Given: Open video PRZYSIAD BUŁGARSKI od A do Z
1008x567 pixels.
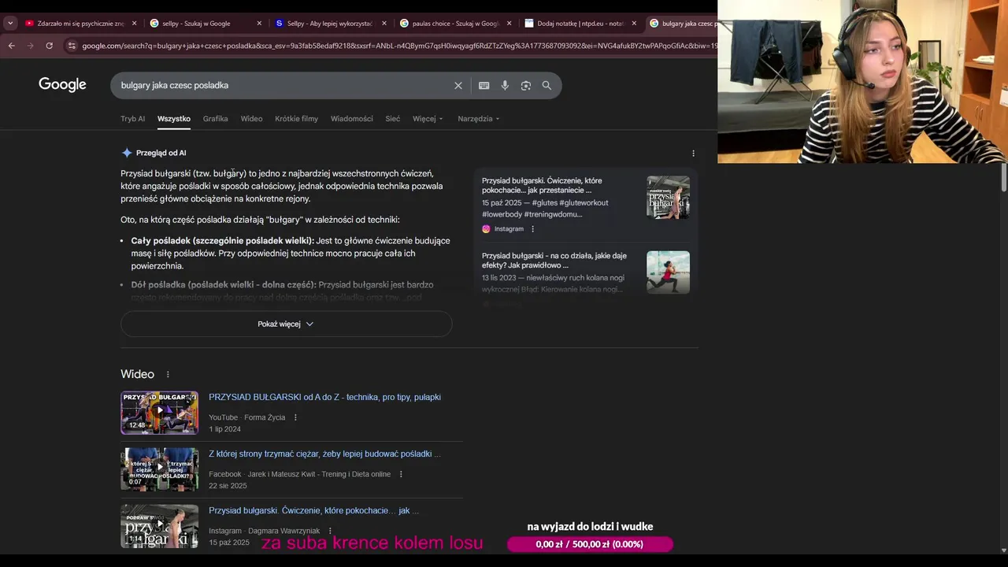Looking at the screenshot, I should coord(324,397).
